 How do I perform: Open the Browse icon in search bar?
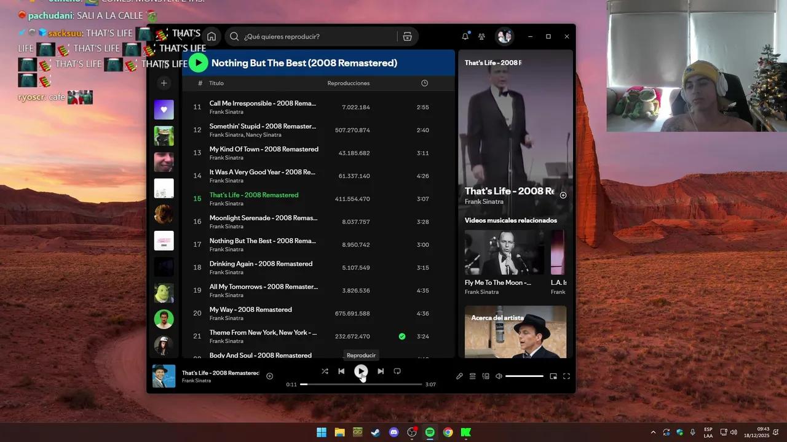(407, 36)
